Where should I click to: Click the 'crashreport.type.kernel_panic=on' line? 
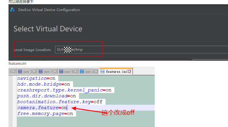64,90
